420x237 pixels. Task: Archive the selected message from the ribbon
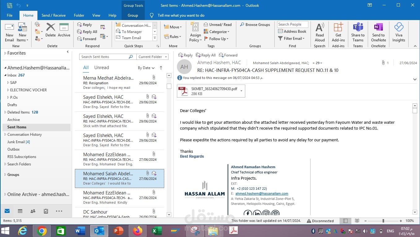coord(64,30)
